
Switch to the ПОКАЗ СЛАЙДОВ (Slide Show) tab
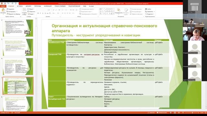[60, 6]
